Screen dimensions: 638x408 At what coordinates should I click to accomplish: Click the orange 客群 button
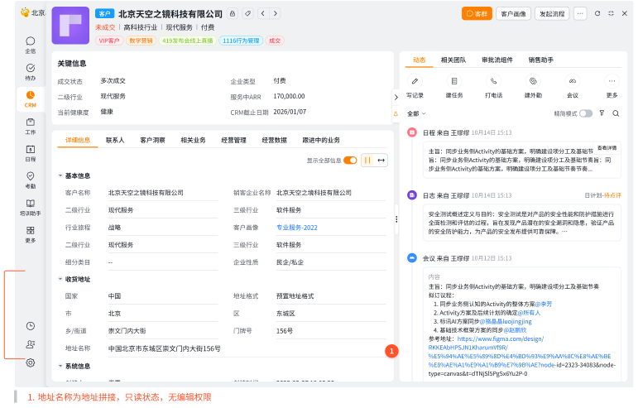(477, 13)
